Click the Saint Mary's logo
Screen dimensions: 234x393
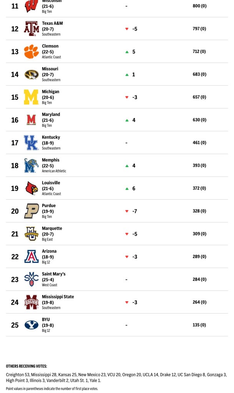click(x=32, y=279)
